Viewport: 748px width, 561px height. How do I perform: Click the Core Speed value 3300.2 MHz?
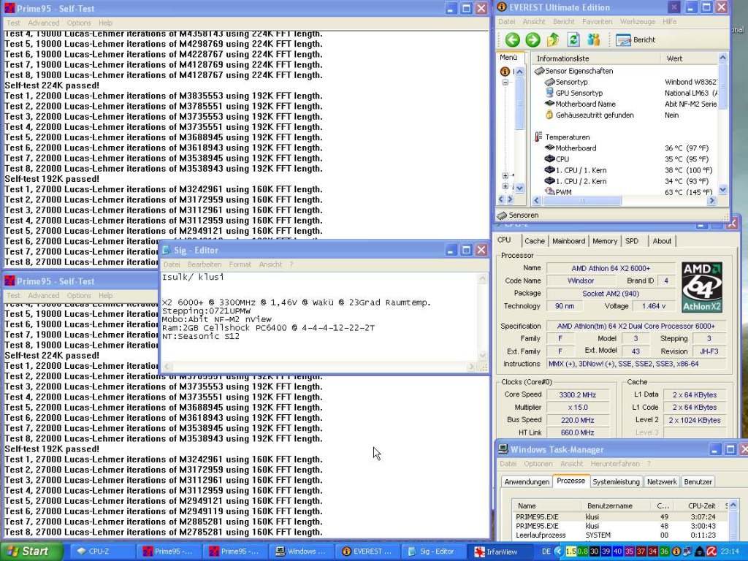coord(578,394)
